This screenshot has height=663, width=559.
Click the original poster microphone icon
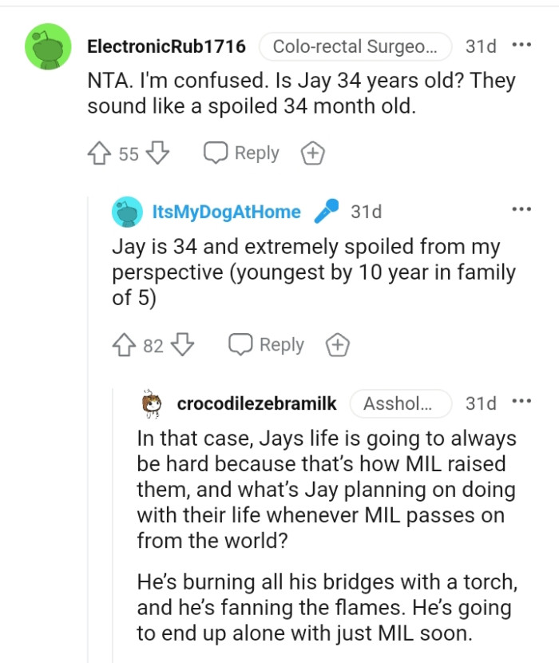326,211
